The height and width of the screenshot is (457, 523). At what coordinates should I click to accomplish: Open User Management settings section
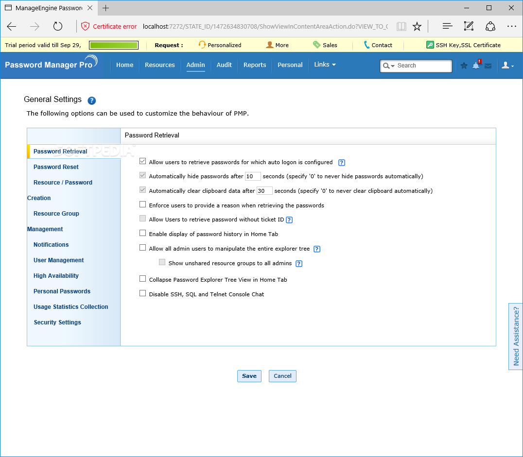[x=59, y=260]
